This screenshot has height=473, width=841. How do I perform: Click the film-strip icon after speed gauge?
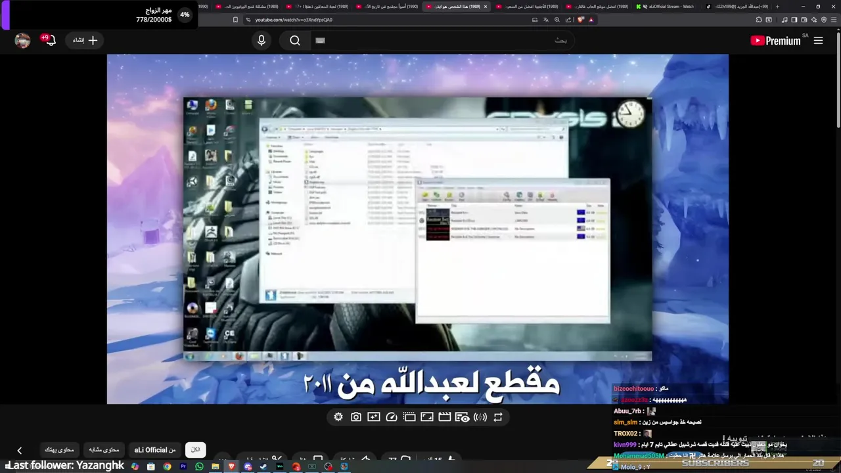409,417
